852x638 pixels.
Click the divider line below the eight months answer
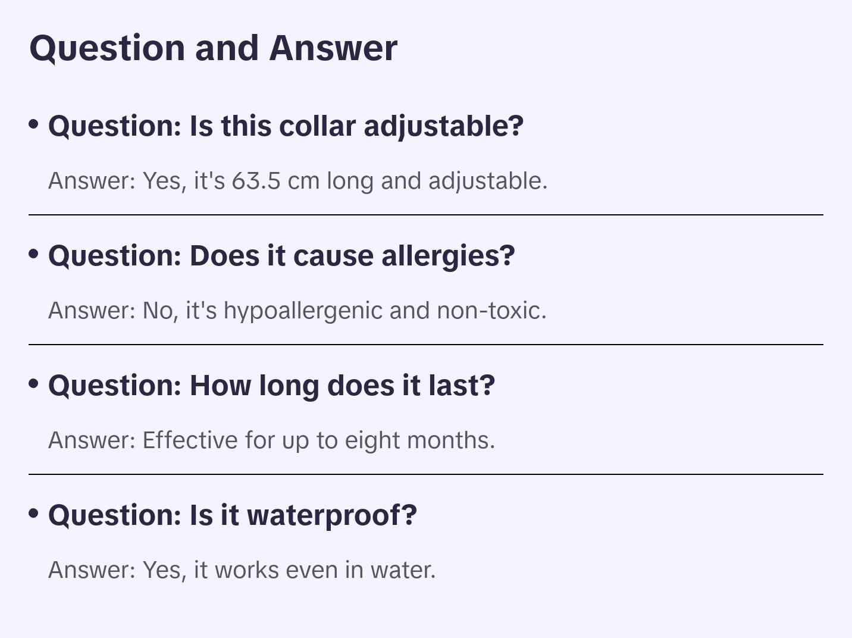426,474
